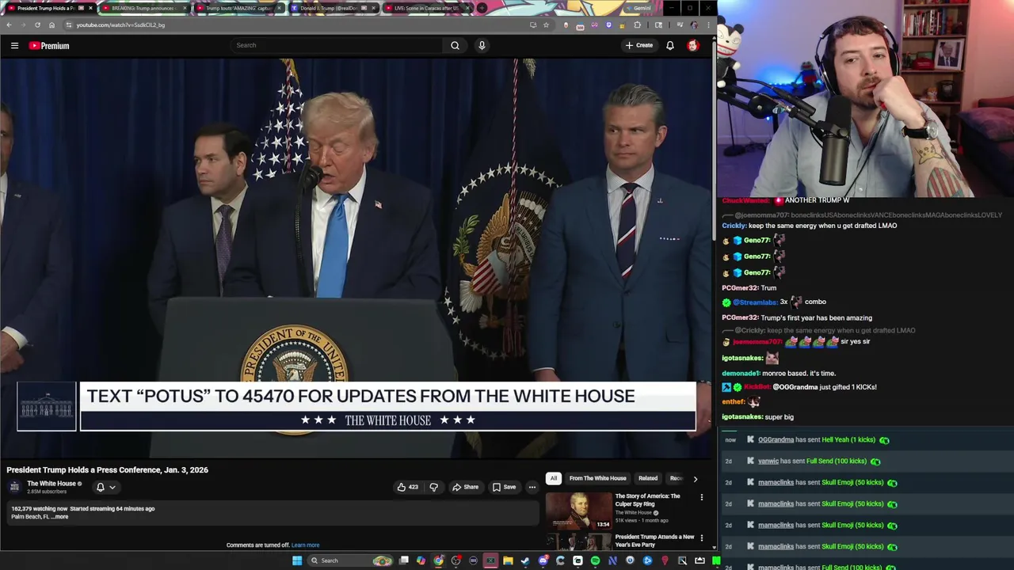Screen dimensions: 1014x570
Task: Bookmark this page with star icon
Action: [546, 25]
